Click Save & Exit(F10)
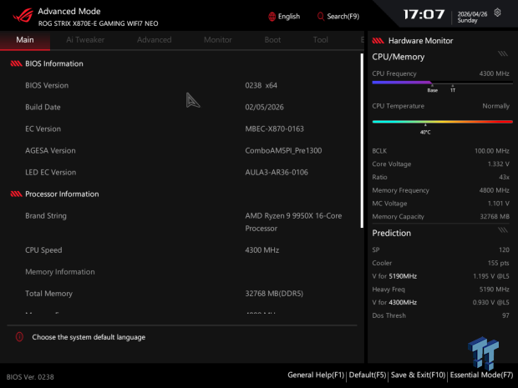 [x=418, y=375]
